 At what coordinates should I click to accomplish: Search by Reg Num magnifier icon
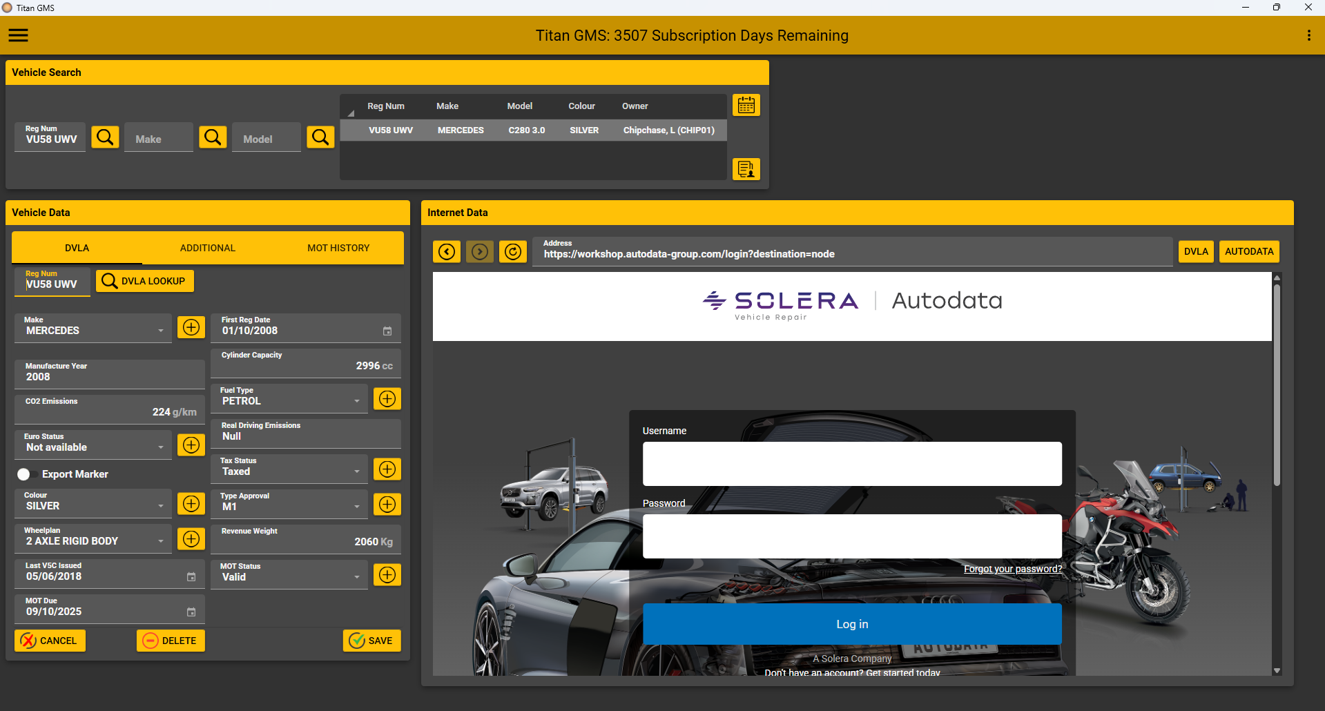click(x=105, y=137)
